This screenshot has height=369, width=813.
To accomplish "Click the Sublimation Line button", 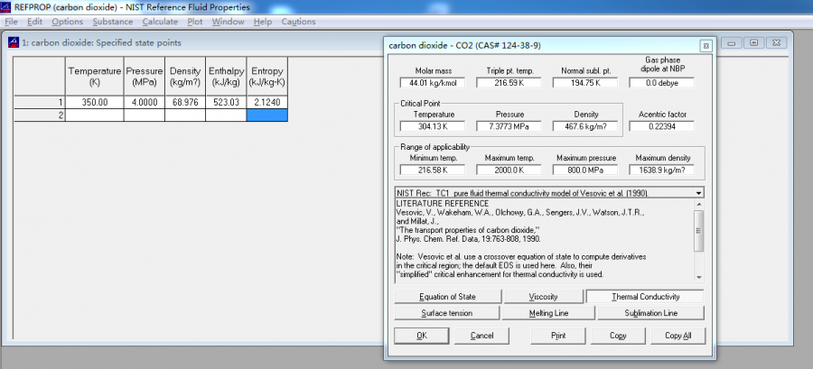I will coord(650,313).
